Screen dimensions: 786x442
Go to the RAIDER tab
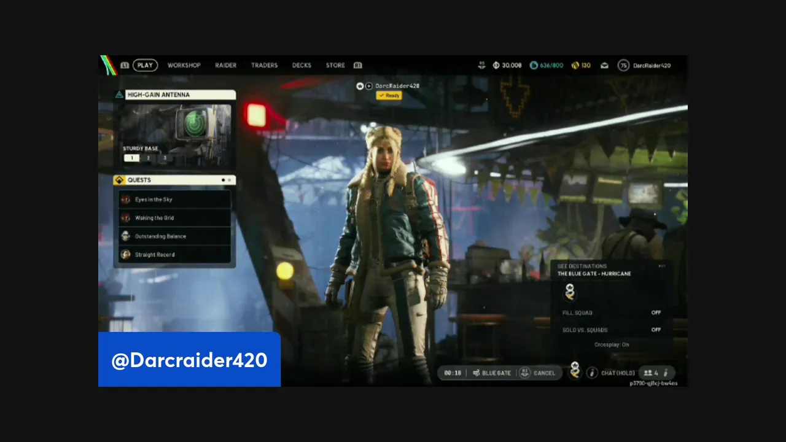click(225, 65)
